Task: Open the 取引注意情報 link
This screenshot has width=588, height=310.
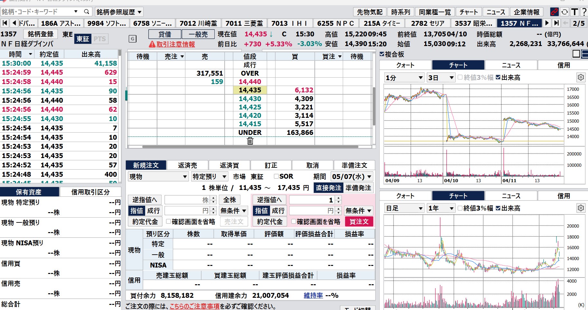Action: point(175,44)
